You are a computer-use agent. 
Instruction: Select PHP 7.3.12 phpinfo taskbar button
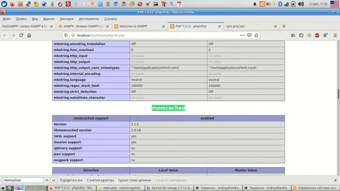click(x=72, y=188)
